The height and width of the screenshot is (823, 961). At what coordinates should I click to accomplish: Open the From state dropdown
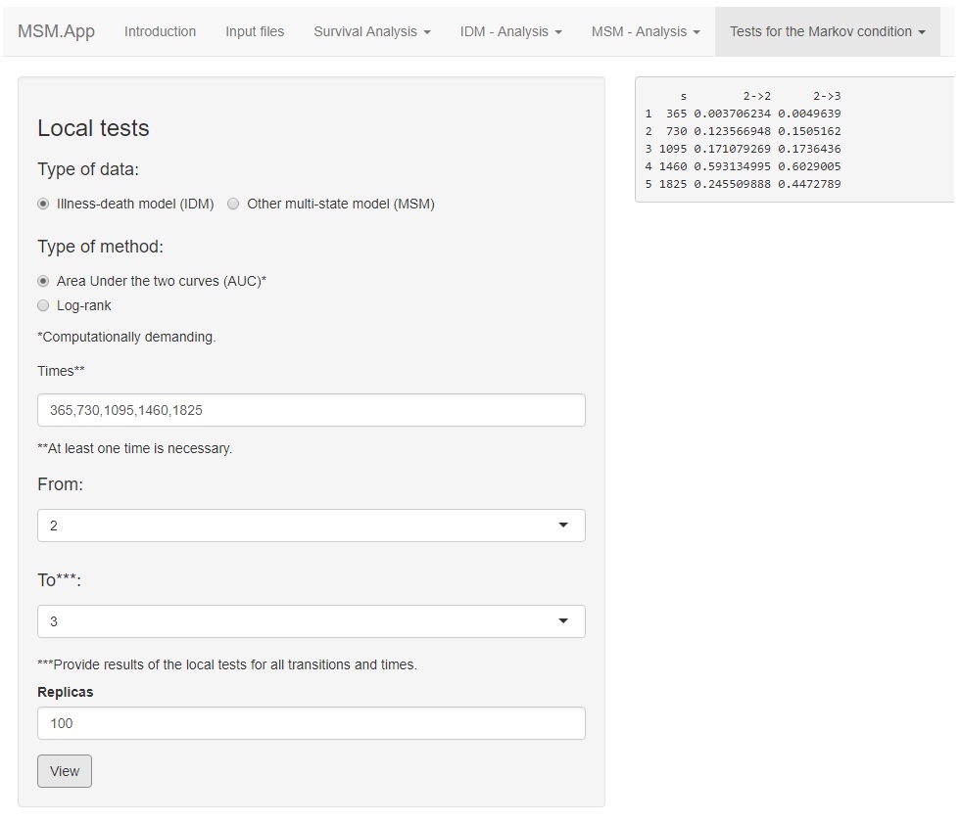tap(311, 526)
